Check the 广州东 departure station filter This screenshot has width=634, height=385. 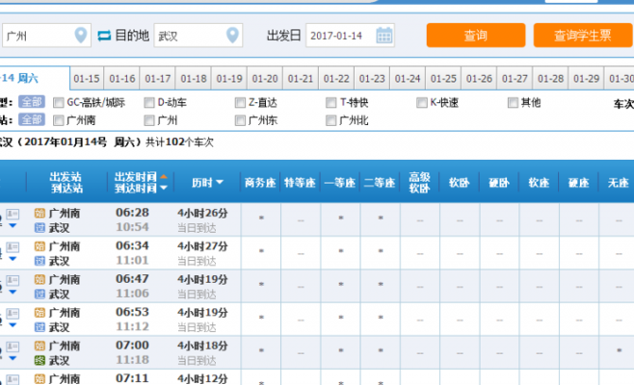pyautogui.click(x=240, y=120)
